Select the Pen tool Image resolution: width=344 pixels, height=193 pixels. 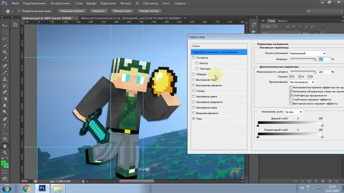[x=5, y=119]
